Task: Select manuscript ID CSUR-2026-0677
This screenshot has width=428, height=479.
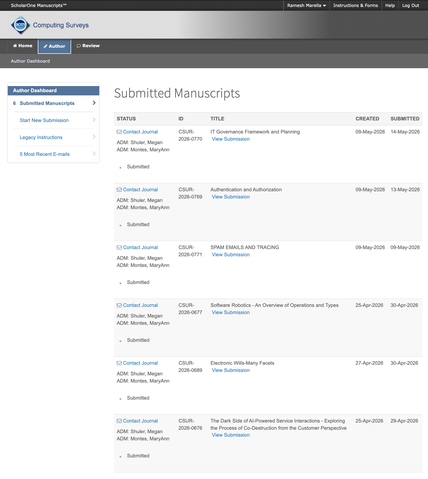Action: point(190,309)
